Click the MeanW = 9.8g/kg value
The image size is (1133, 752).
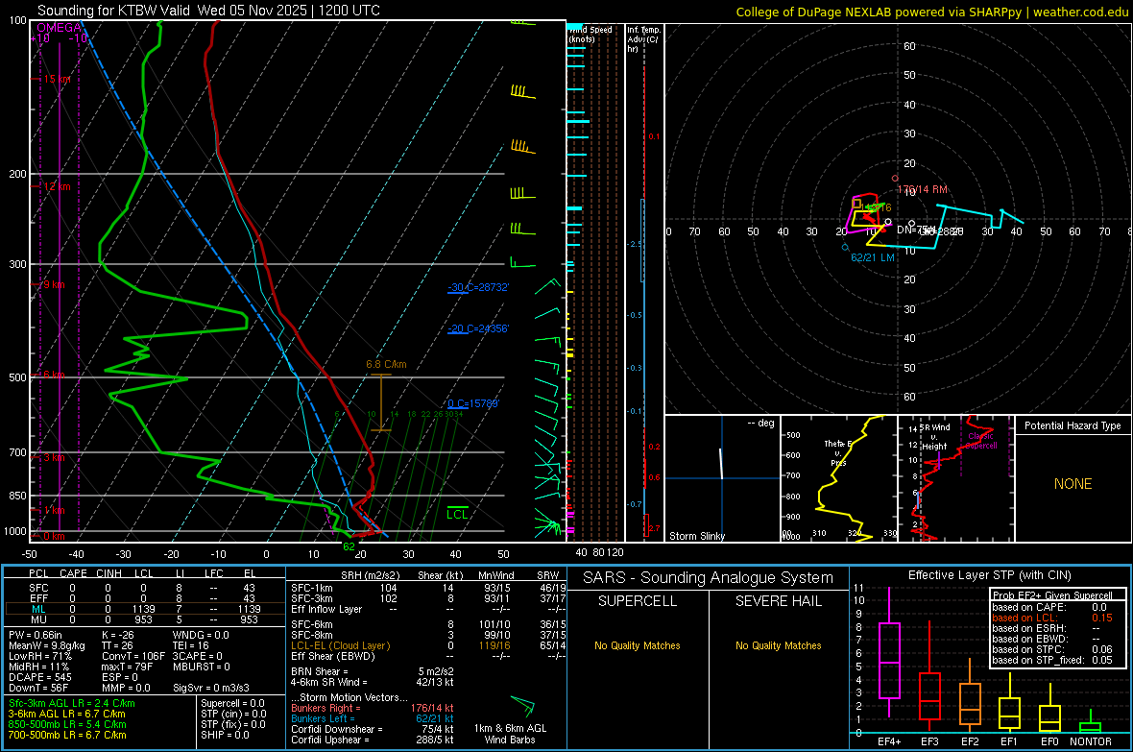pyautogui.click(x=46, y=645)
